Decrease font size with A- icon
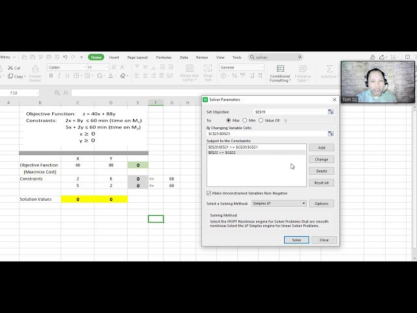Screen dimensions: 417x313 point(122,67)
